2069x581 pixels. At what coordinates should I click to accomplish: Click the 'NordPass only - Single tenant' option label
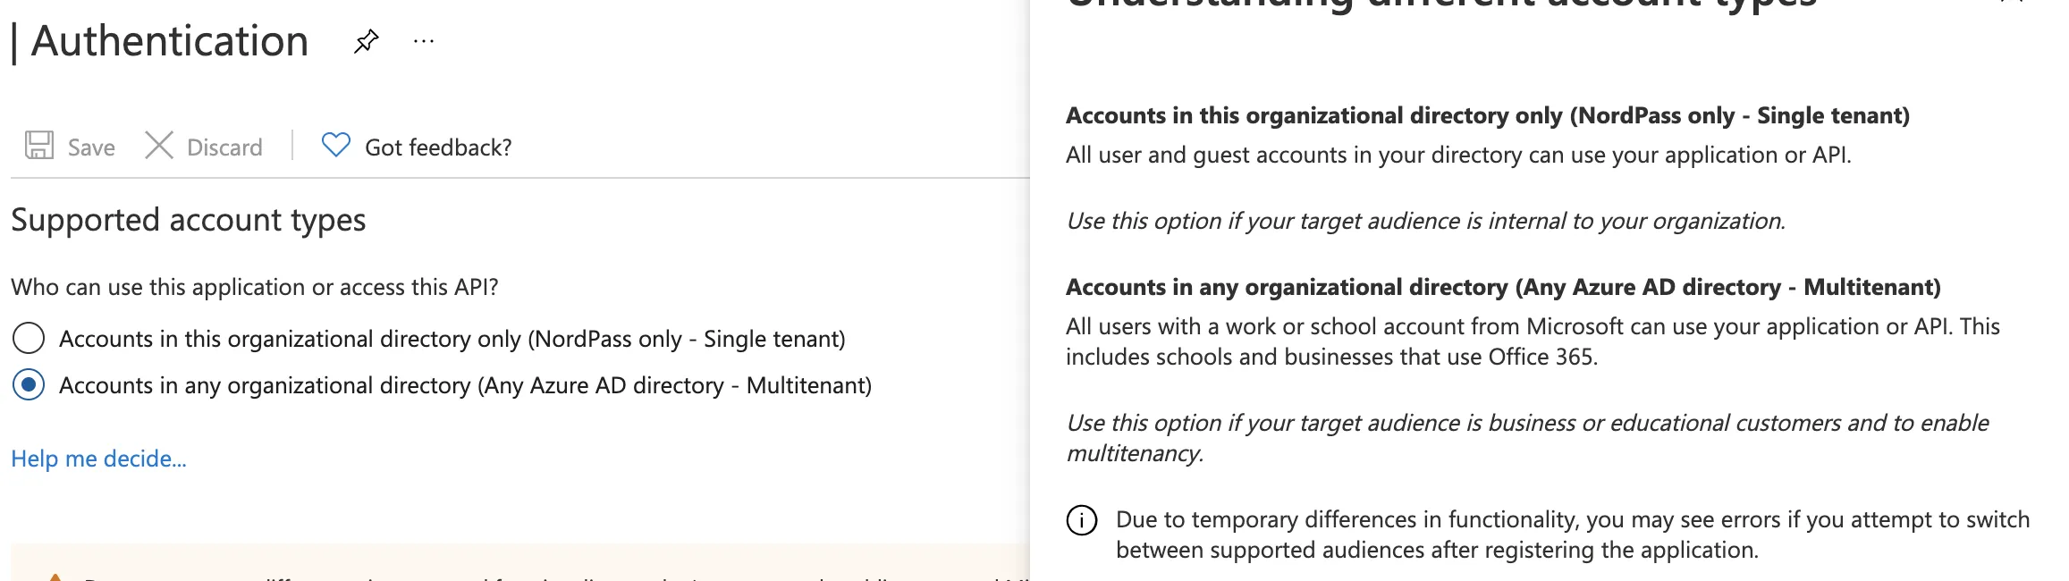tap(452, 340)
